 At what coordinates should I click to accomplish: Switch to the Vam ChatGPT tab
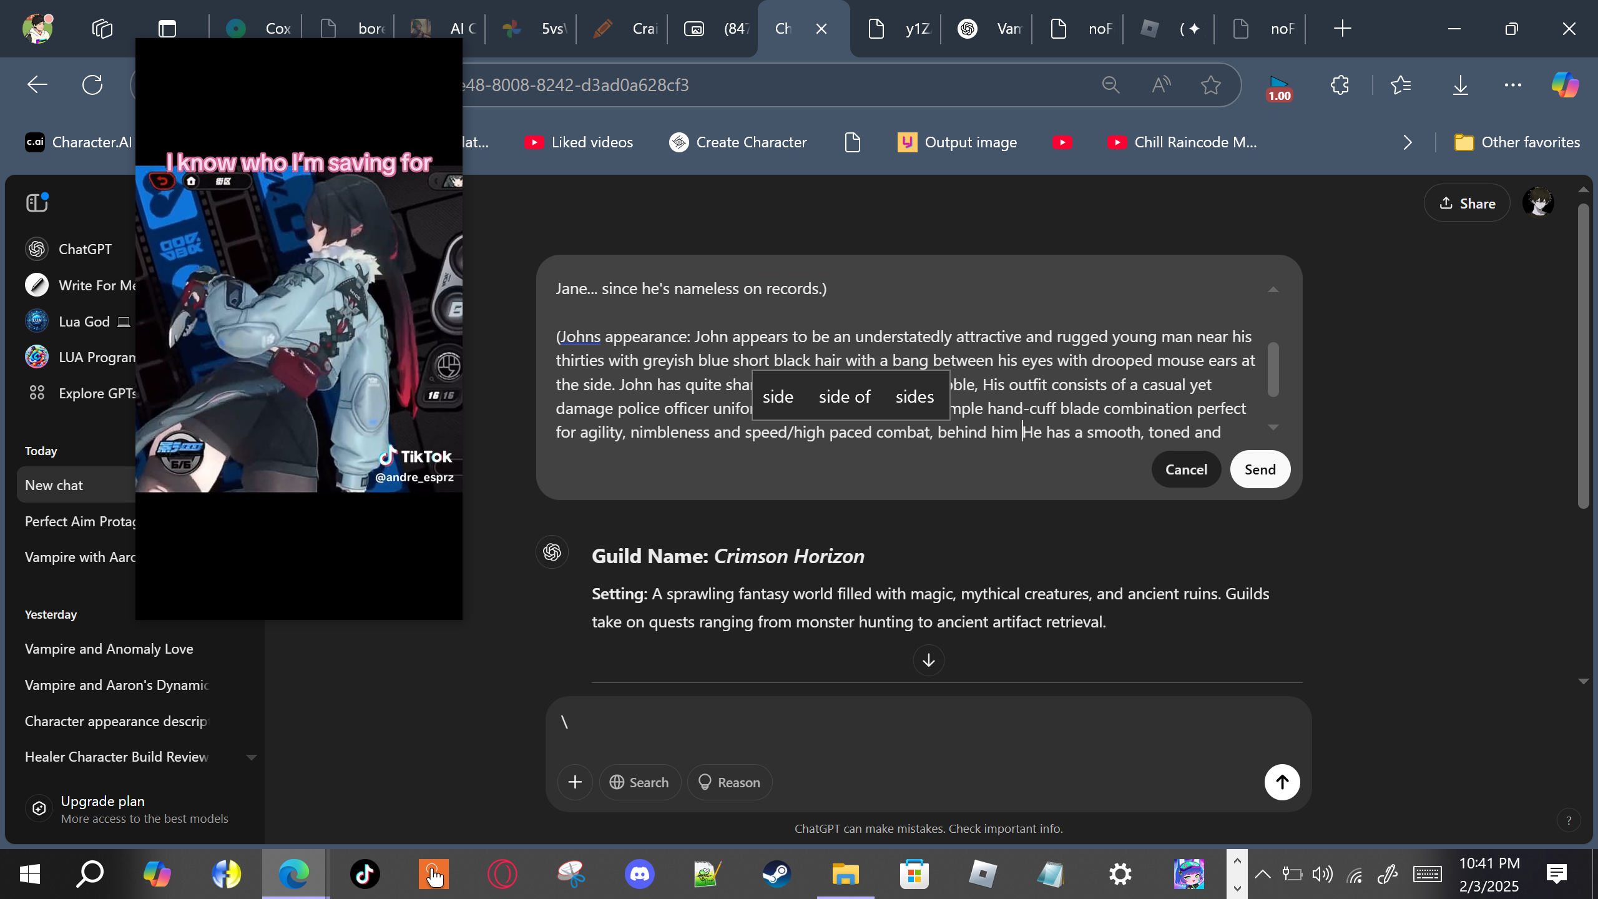point(987,29)
